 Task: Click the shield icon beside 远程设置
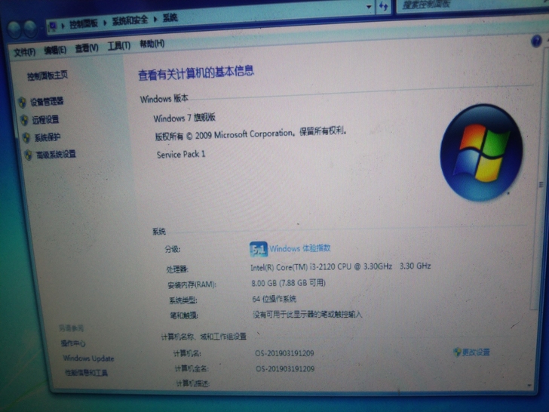(x=24, y=120)
